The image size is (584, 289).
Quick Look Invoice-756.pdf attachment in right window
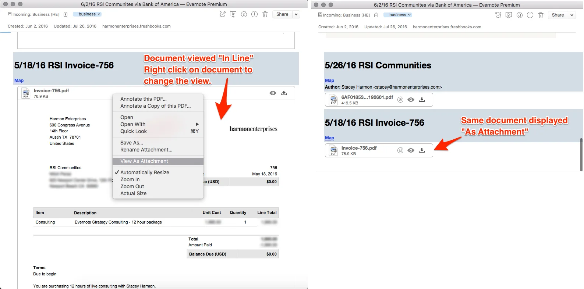(411, 150)
